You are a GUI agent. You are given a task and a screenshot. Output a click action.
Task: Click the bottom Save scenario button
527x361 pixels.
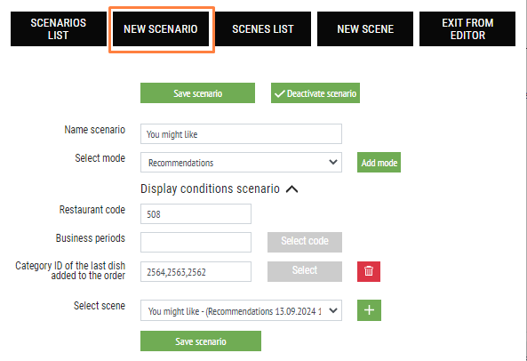tap(201, 341)
